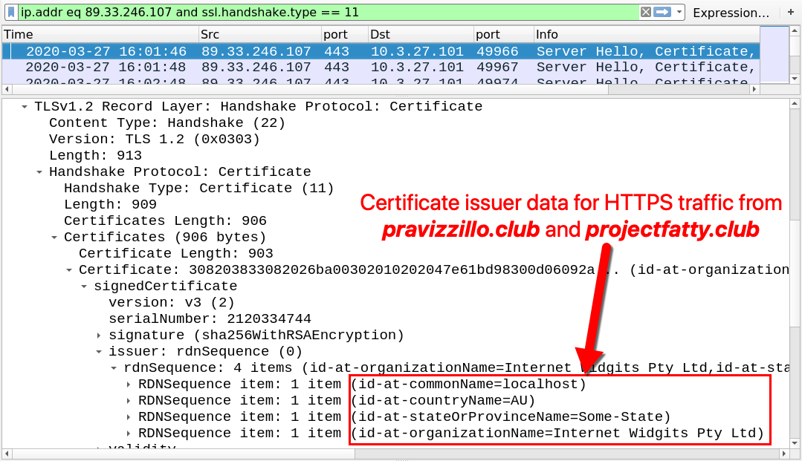Collapse Certificates (906 bytes) node

pos(54,237)
